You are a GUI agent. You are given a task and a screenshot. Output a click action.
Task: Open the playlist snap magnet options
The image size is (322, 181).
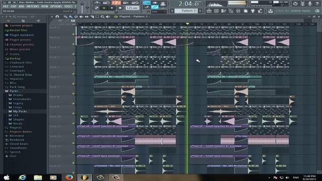click(x=57, y=17)
